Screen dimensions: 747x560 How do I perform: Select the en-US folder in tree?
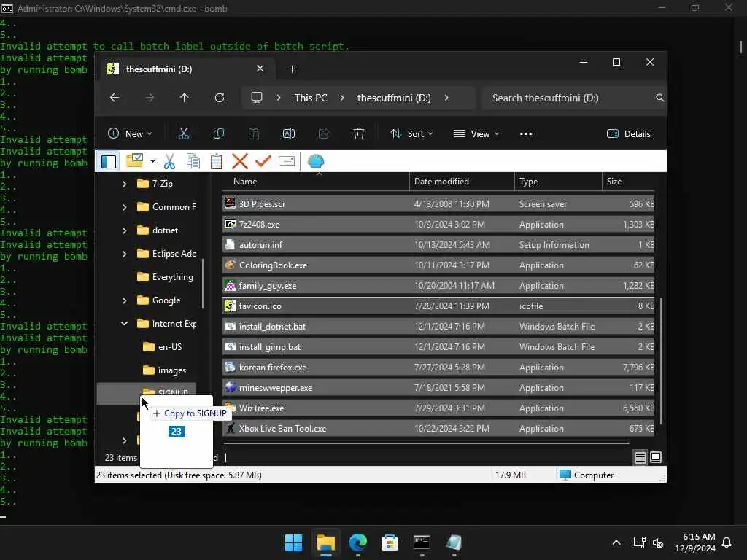(163, 346)
